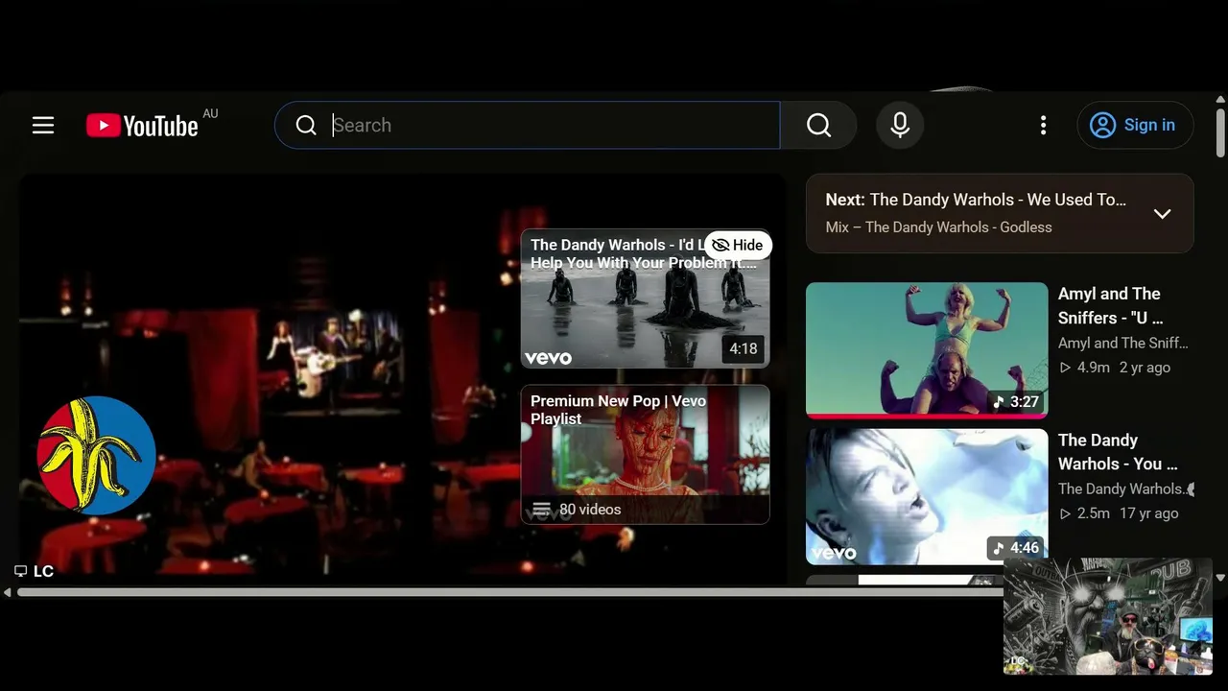Click the page scrollbar up arrow
The height and width of the screenshot is (691, 1228).
(1220, 100)
